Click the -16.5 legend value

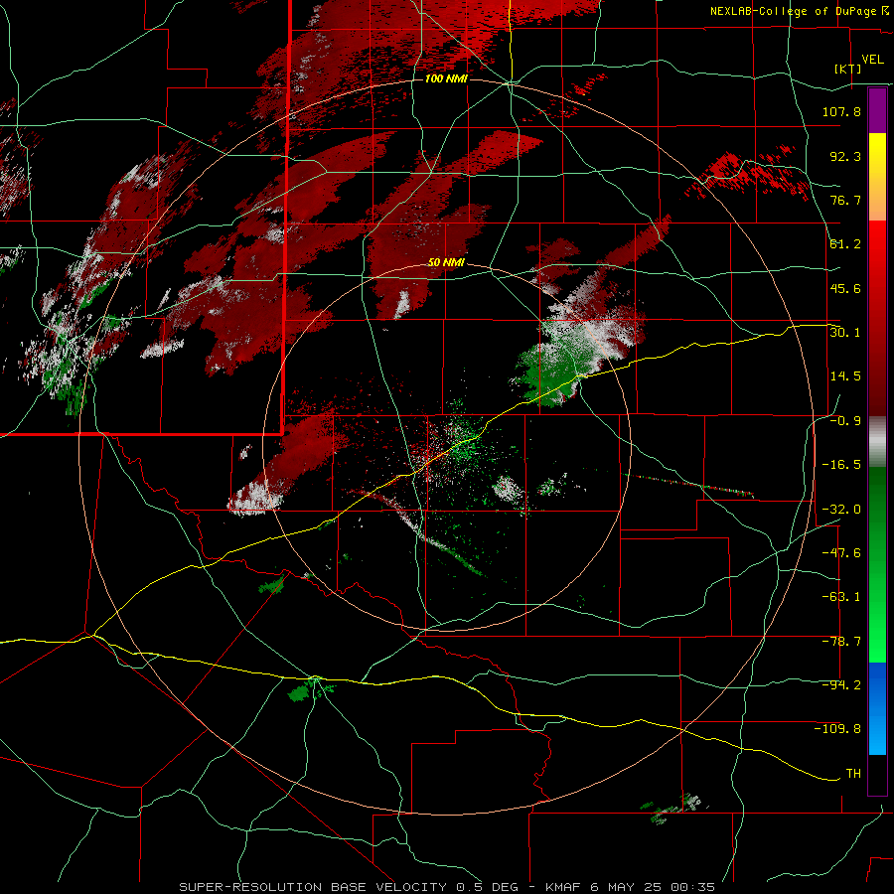coord(841,465)
